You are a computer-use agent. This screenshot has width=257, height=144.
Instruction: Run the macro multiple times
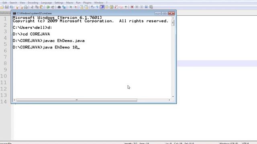coord(146,7)
